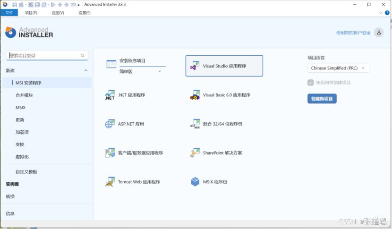The image size is (392, 229).
Task: Select the ASP.NET 应用 globe icon
Action: point(110,124)
